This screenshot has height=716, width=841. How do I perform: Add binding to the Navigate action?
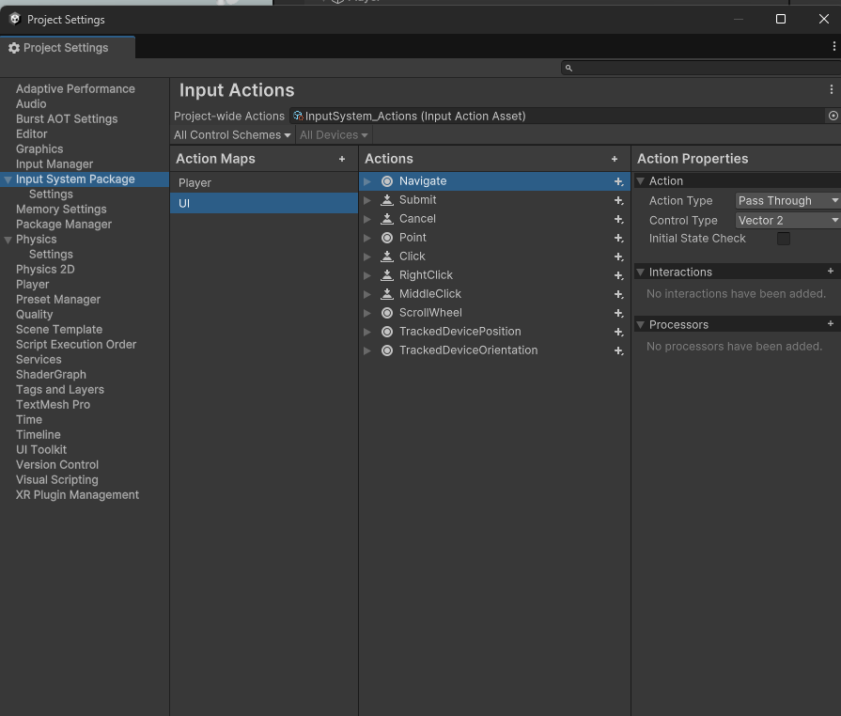pyautogui.click(x=618, y=181)
